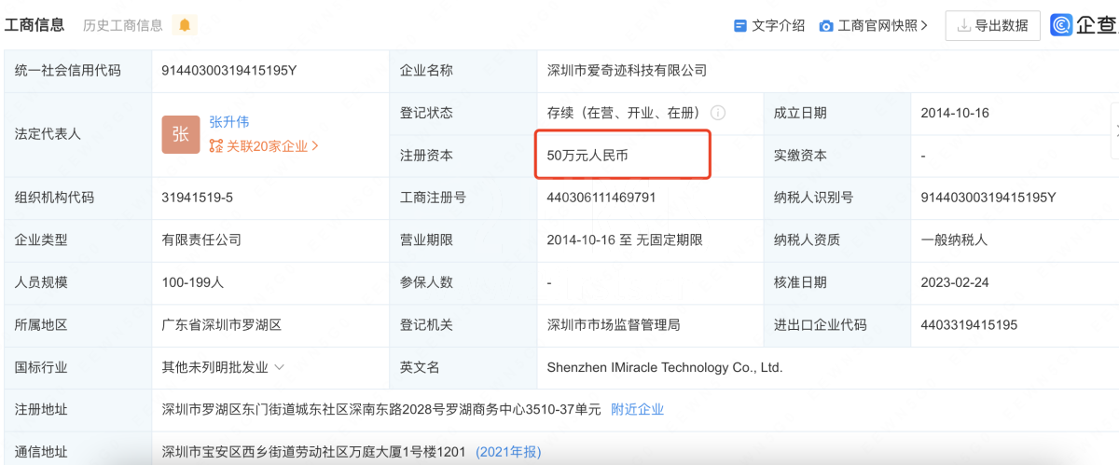Click the bell alert icon beside 历史工商信息
This screenshot has width=1119, height=465.
pyautogui.click(x=185, y=25)
